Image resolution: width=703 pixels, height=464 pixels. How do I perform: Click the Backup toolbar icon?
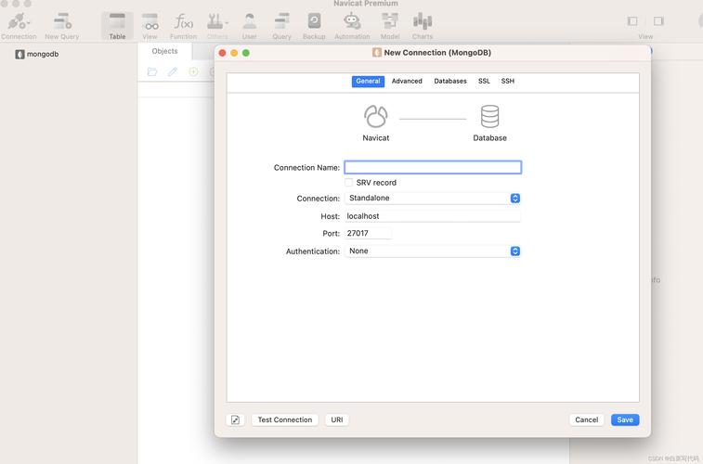tap(314, 21)
